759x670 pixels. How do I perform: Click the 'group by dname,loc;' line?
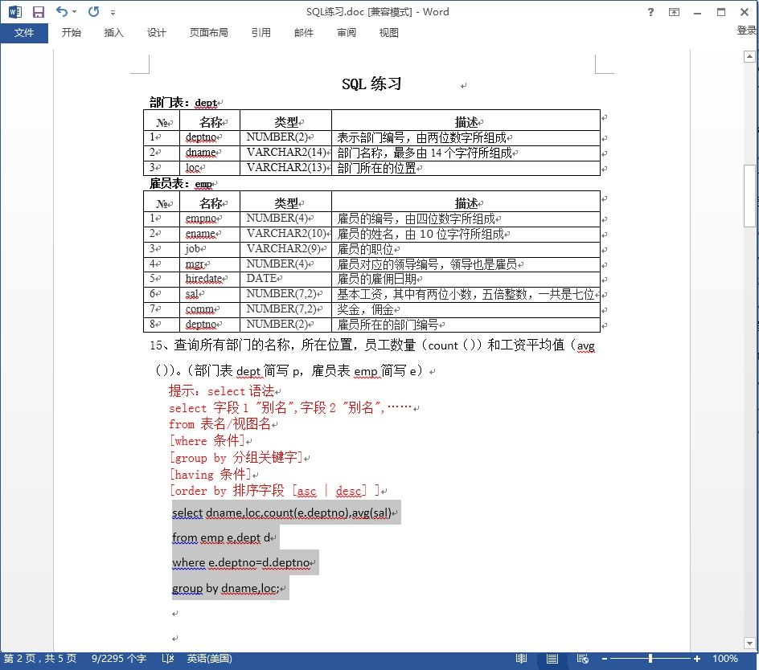226,588
